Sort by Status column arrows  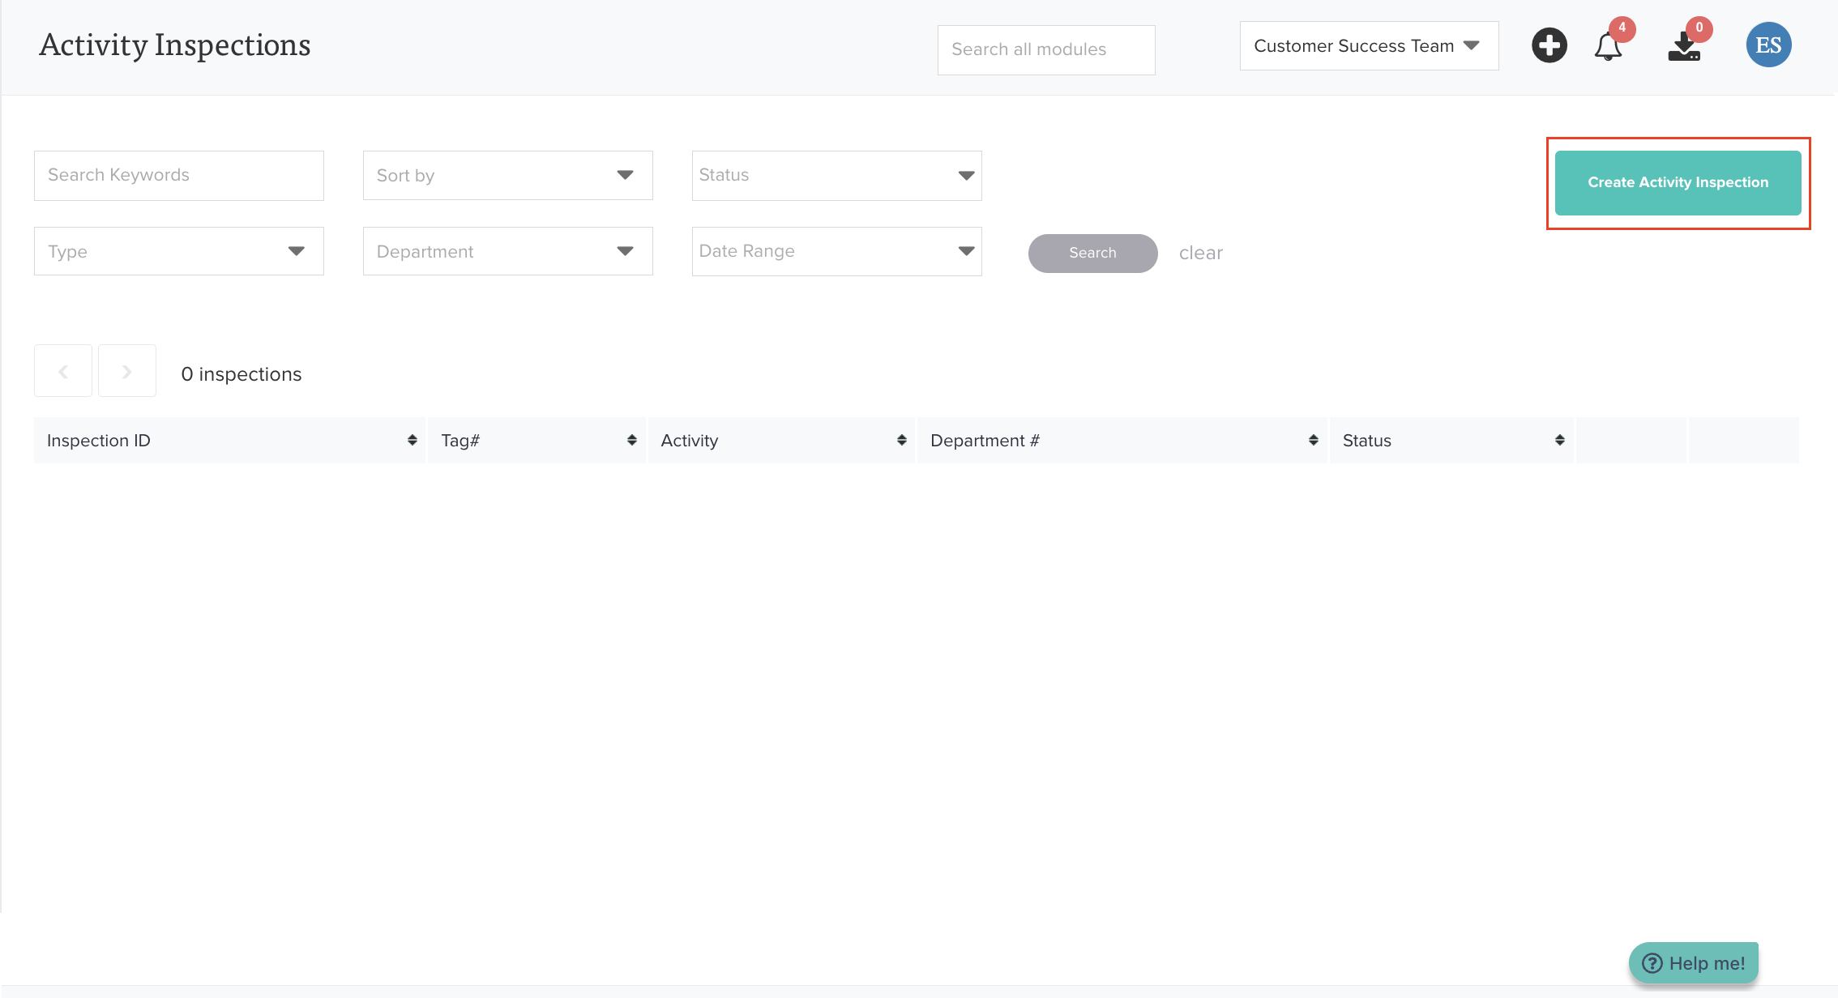pos(1560,440)
